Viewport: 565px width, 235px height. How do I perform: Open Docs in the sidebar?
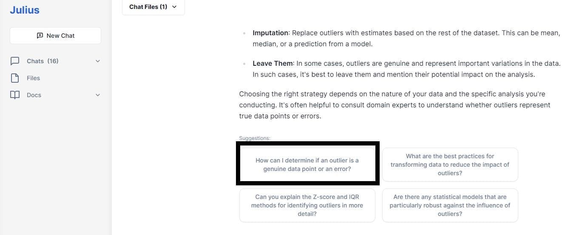pyautogui.click(x=34, y=95)
